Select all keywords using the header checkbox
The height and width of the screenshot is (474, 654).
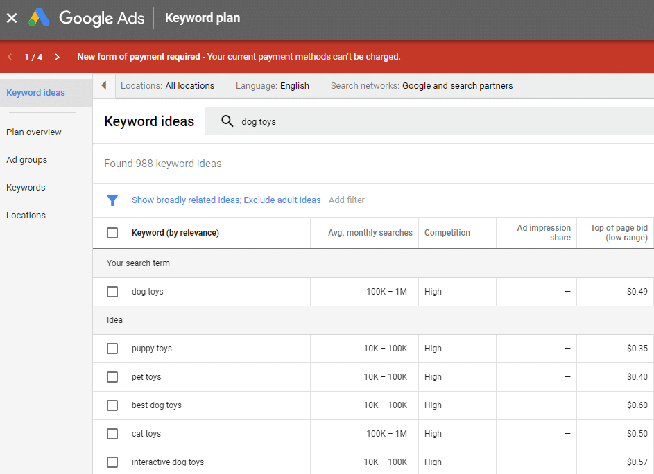point(112,232)
